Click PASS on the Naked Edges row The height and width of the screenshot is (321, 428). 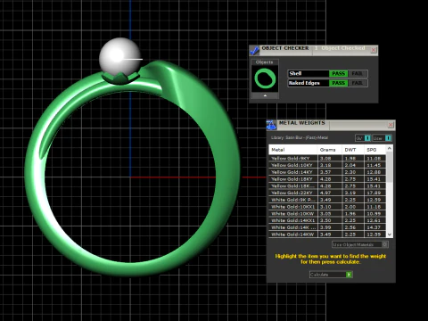[338, 83]
